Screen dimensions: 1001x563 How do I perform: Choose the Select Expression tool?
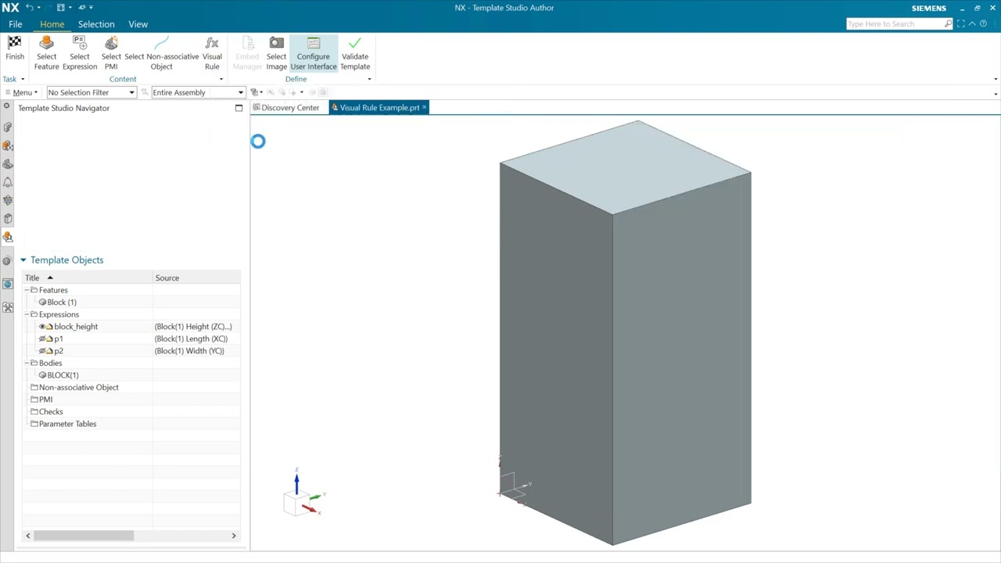[80, 53]
